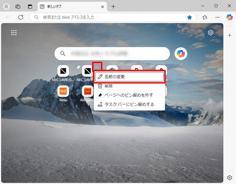Screen dimensions: 236x184
Task: Open the tab actions menu icon
Action: pyautogui.click(x=30, y=7)
